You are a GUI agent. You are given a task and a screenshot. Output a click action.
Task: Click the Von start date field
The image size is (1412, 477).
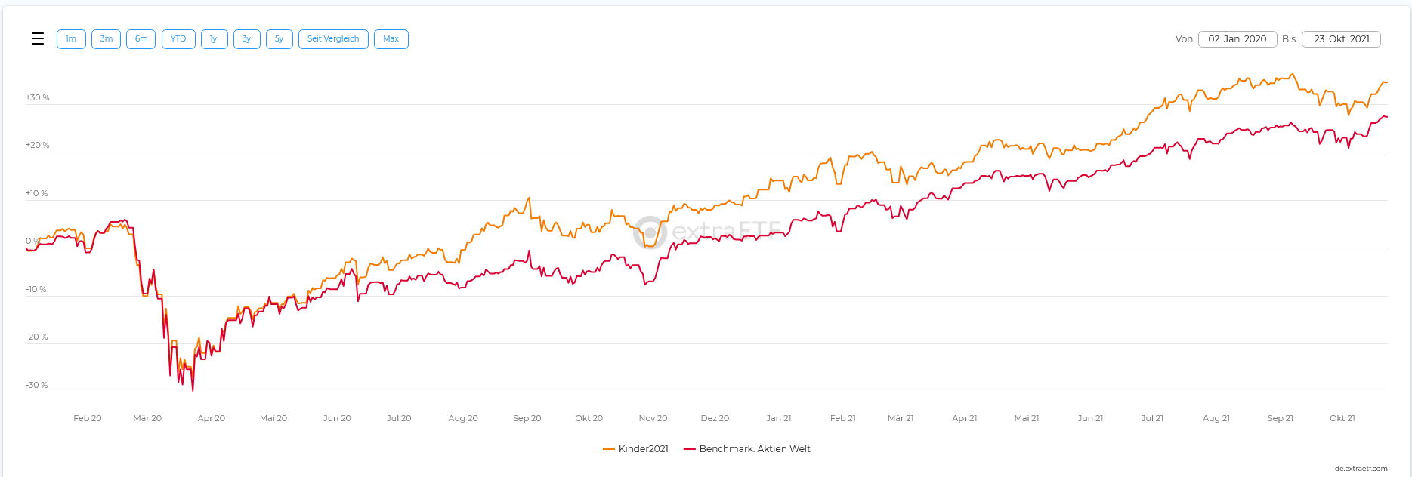point(1237,39)
